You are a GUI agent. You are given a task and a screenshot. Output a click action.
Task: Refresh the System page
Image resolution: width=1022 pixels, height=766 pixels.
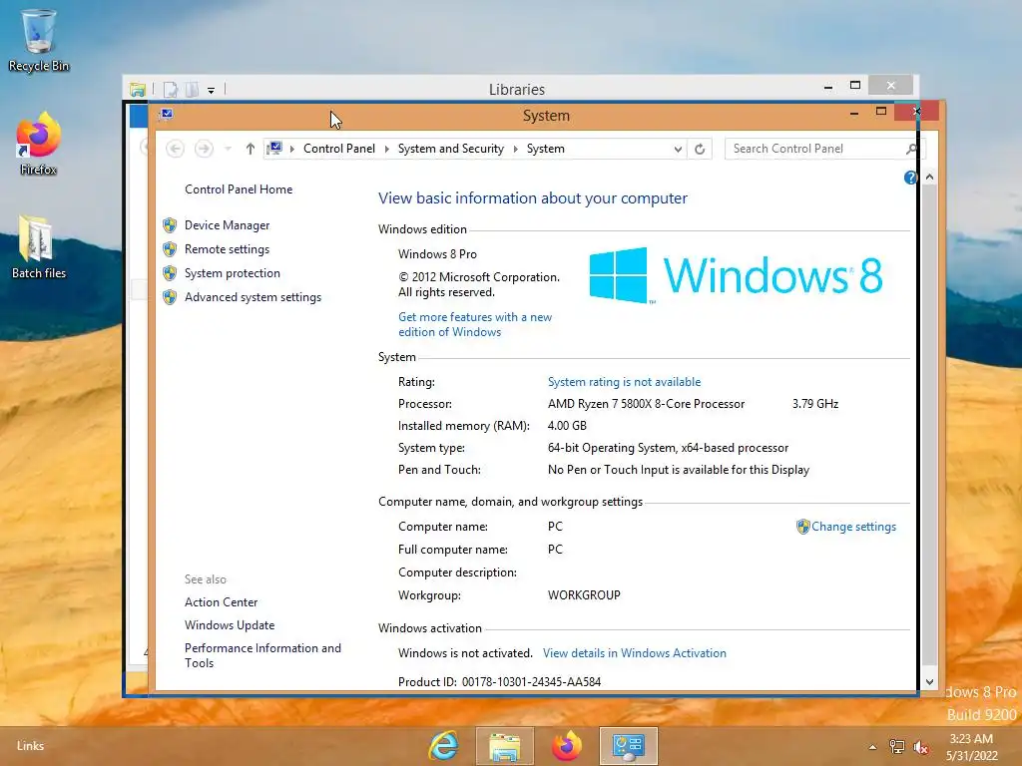[x=700, y=150]
